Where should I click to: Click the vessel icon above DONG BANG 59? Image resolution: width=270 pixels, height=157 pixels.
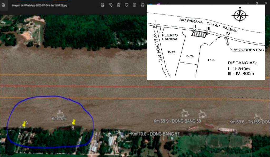coord(185,113)
